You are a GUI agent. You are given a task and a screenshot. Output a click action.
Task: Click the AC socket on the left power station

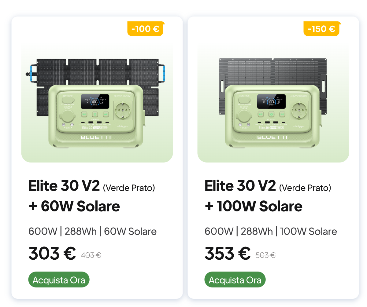pyautogui.click(x=123, y=110)
